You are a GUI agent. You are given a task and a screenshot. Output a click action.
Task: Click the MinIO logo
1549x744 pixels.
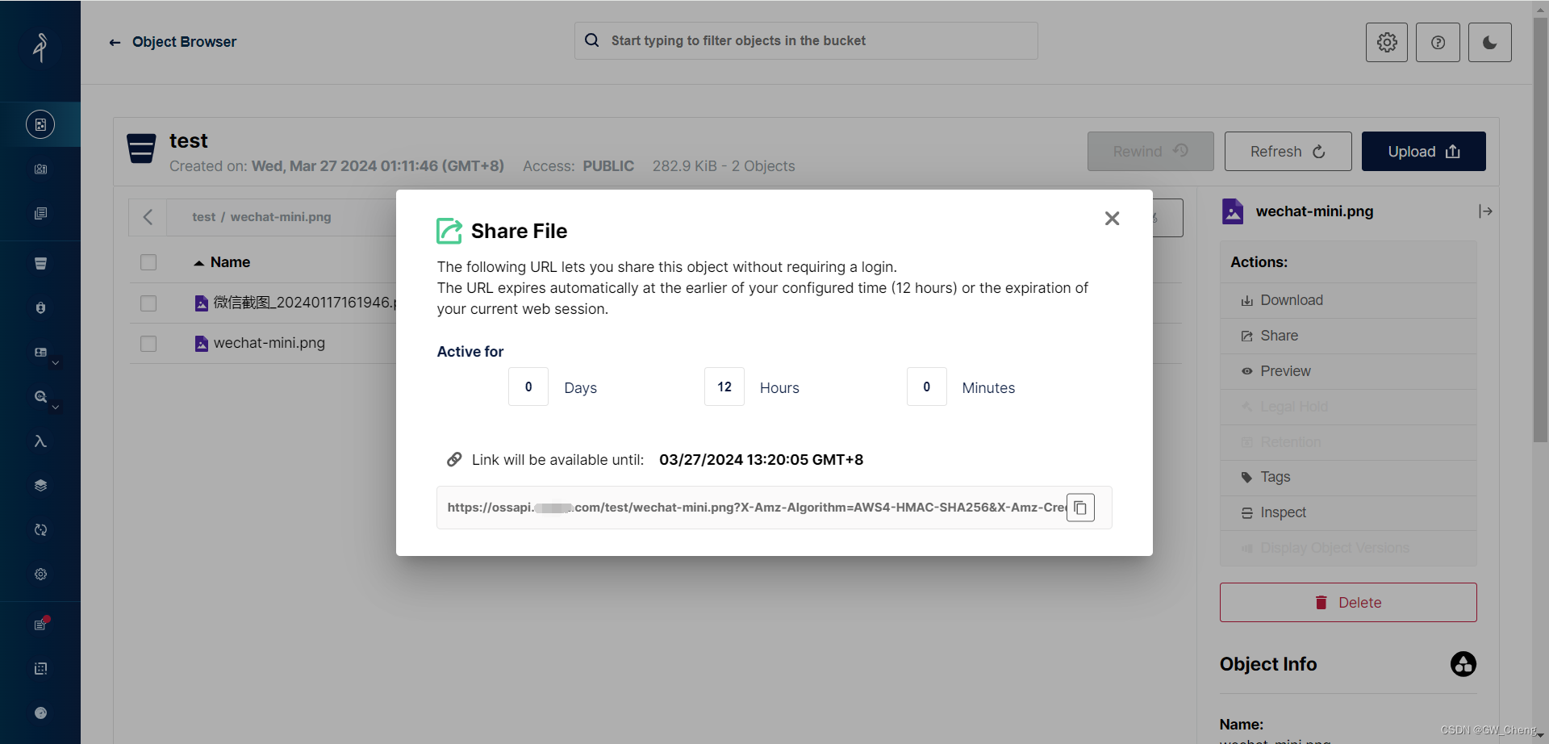[40, 48]
